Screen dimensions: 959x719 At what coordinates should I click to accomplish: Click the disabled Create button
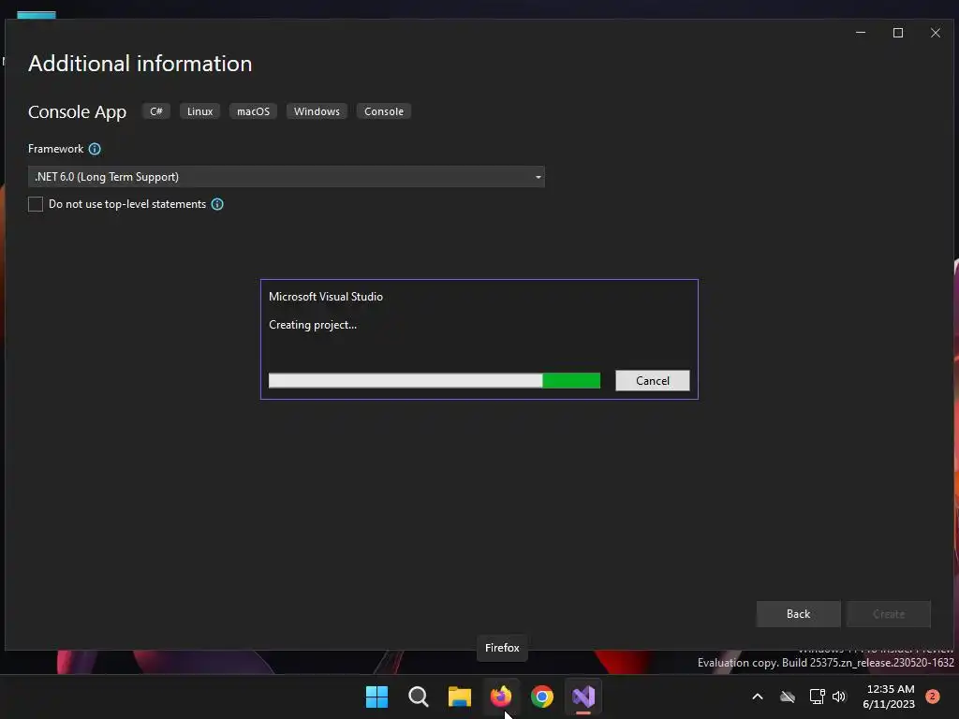(x=889, y=614)
